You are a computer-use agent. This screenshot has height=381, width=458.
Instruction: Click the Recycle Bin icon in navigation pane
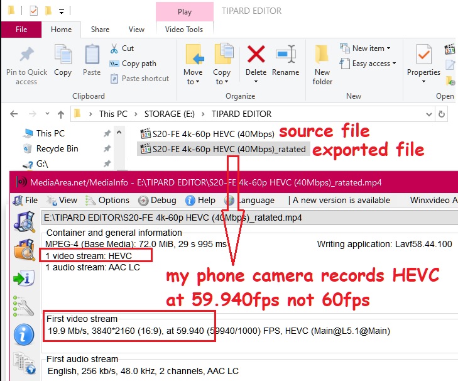pos(28,148)
